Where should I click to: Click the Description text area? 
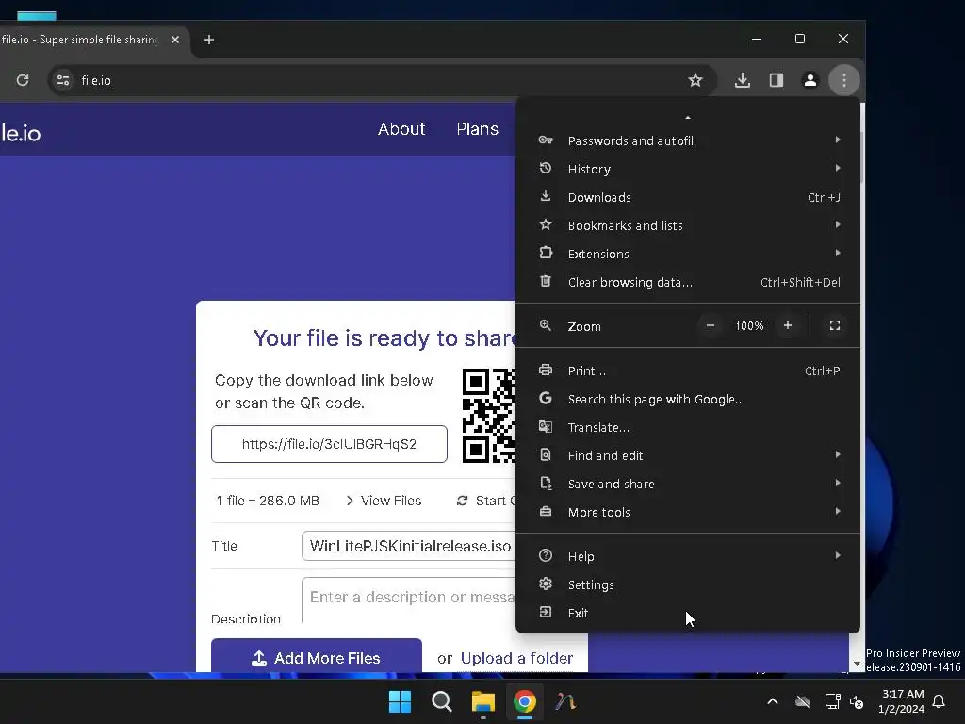tap(409, 601)
